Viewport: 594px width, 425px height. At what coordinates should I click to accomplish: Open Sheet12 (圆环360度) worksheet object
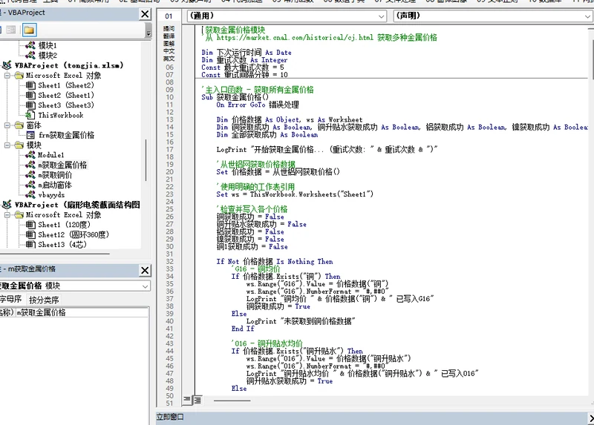68,234
